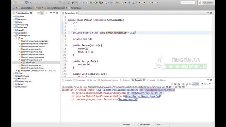The height and width of the screenshot is (127, 226).
Task: Minimize the Console panel
Action: point(208,80)
